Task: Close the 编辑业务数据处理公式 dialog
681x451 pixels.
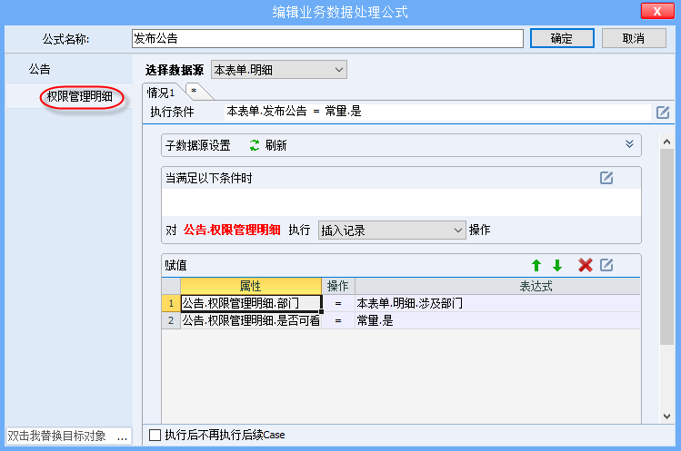Action: [x=657, y=11]
